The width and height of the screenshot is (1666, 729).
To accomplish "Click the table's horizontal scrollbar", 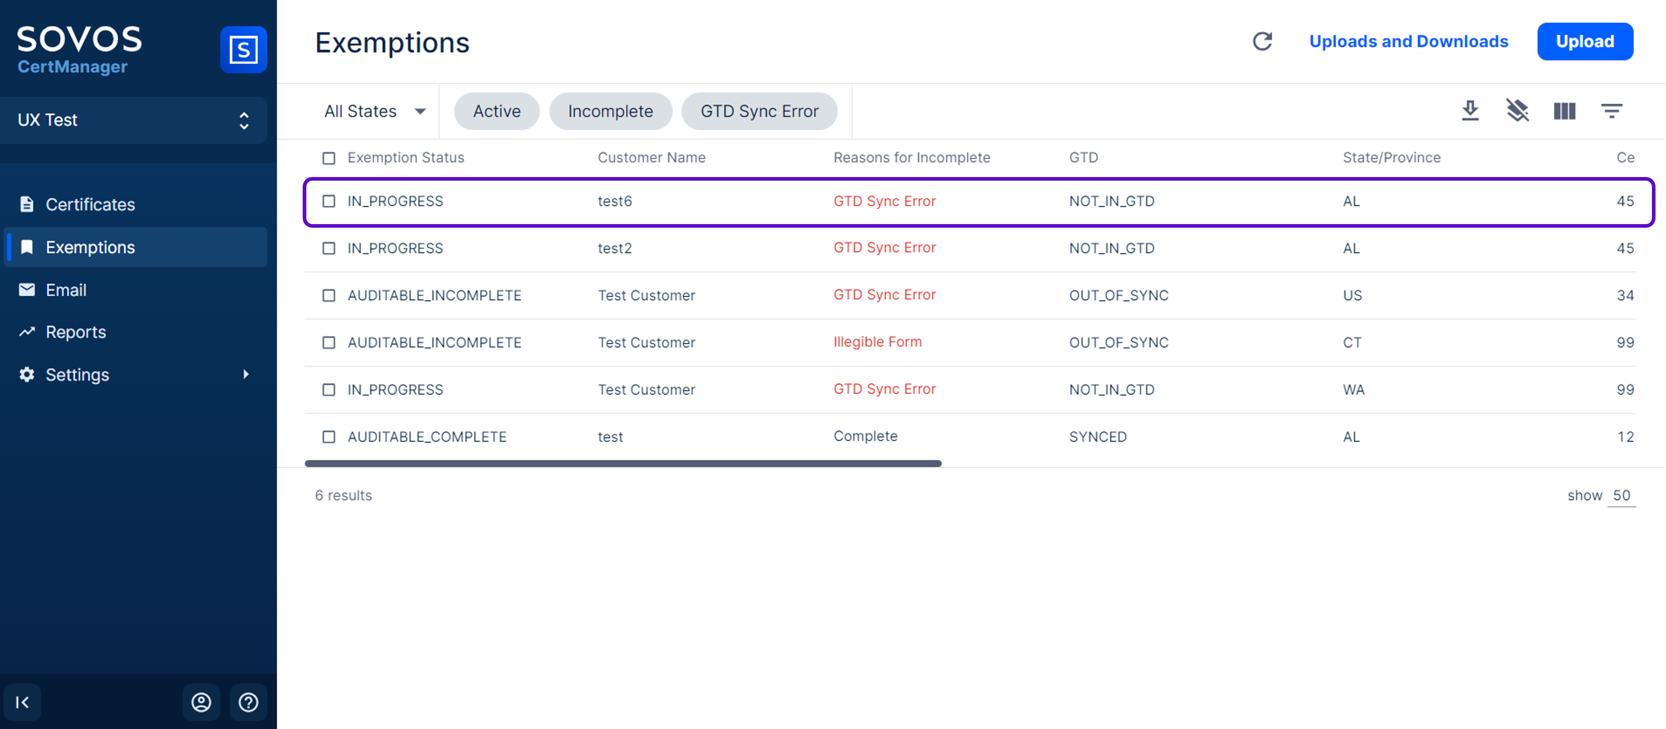I will [623, 463].
